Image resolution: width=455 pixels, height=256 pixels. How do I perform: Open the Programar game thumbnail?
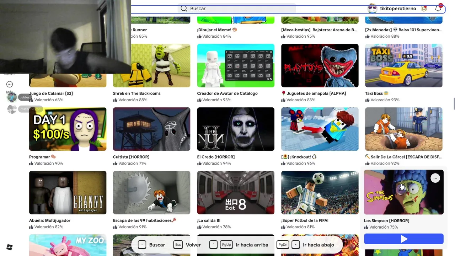[68, 129]
